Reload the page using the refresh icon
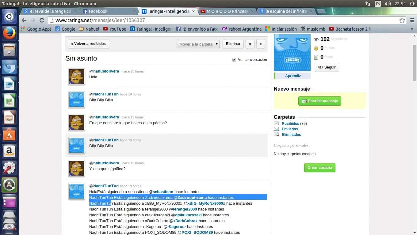 42,21
